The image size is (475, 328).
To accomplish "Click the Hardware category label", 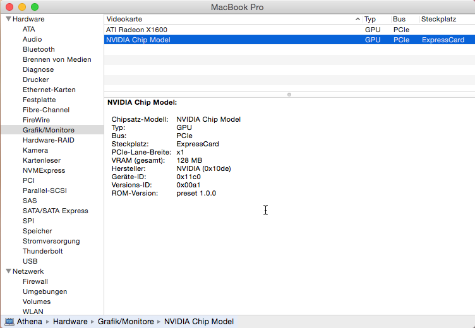I will tap(28, 19).
